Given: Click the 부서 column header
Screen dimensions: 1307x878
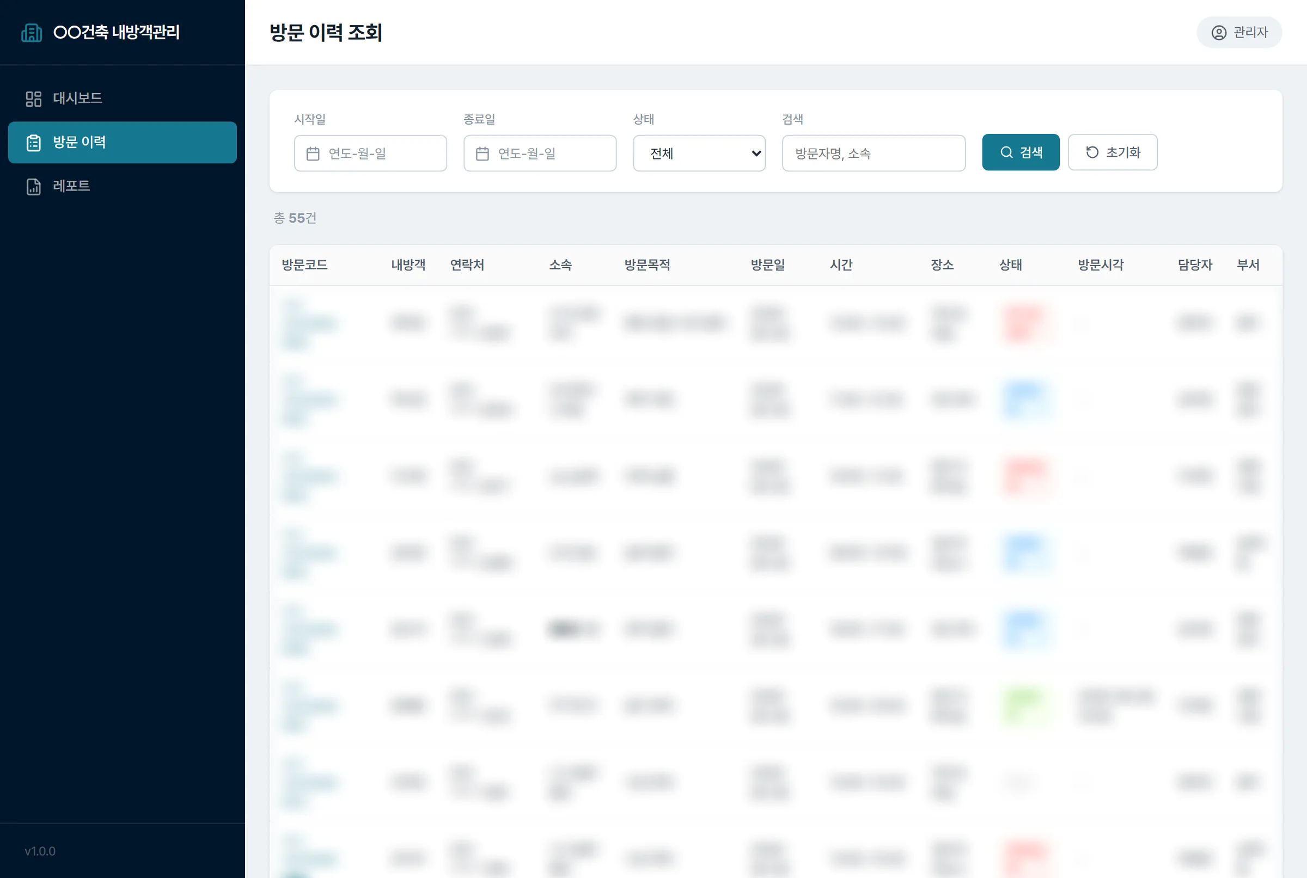Looking at the screenshot, I should pos(1248,265).
